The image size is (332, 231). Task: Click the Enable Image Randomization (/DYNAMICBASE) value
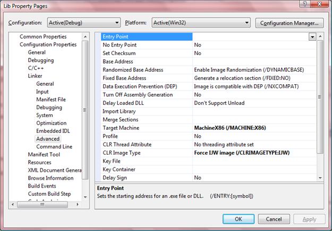[x=249, y=70]
